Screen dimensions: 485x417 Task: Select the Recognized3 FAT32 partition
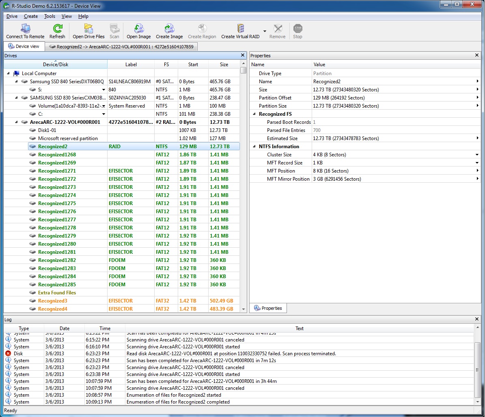tap(134, 301)
